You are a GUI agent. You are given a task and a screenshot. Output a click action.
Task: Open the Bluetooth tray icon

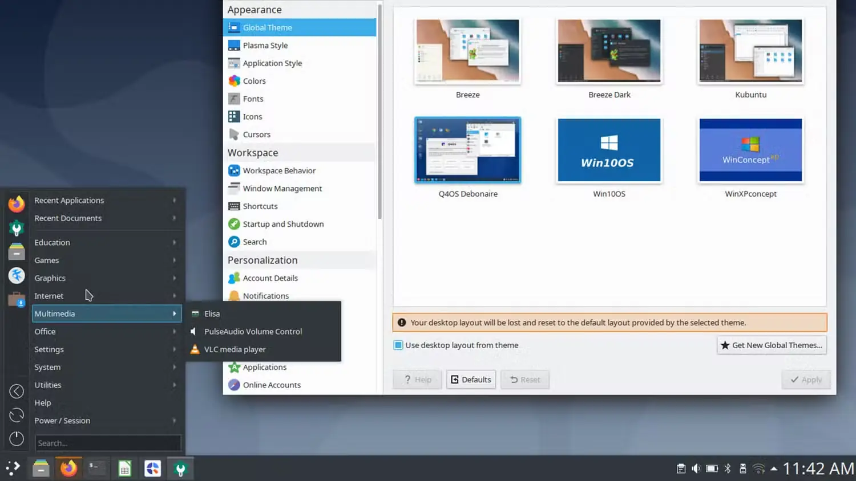coord(728,468)
